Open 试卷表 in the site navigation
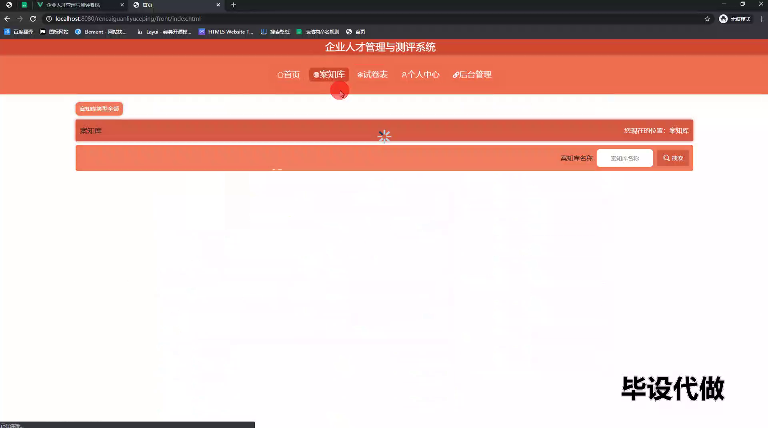Image resolution: width=768 pixels, height=428 pixels. 372,75
